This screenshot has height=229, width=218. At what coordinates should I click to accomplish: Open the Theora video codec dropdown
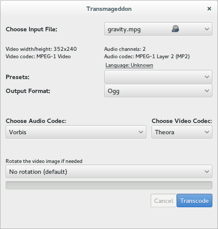click(182, 132)
